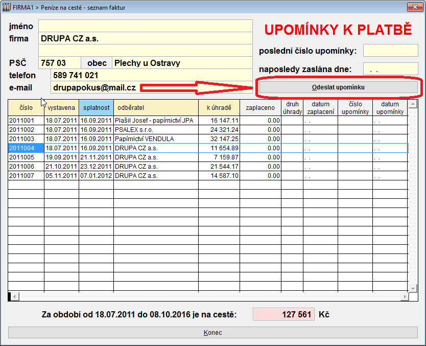This screenshot has height=346, width=426.
Task: Click the app icon in title bar
Action: point(7,7)
